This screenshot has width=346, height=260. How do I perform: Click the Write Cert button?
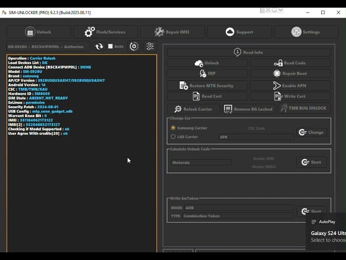pos(290,96)
